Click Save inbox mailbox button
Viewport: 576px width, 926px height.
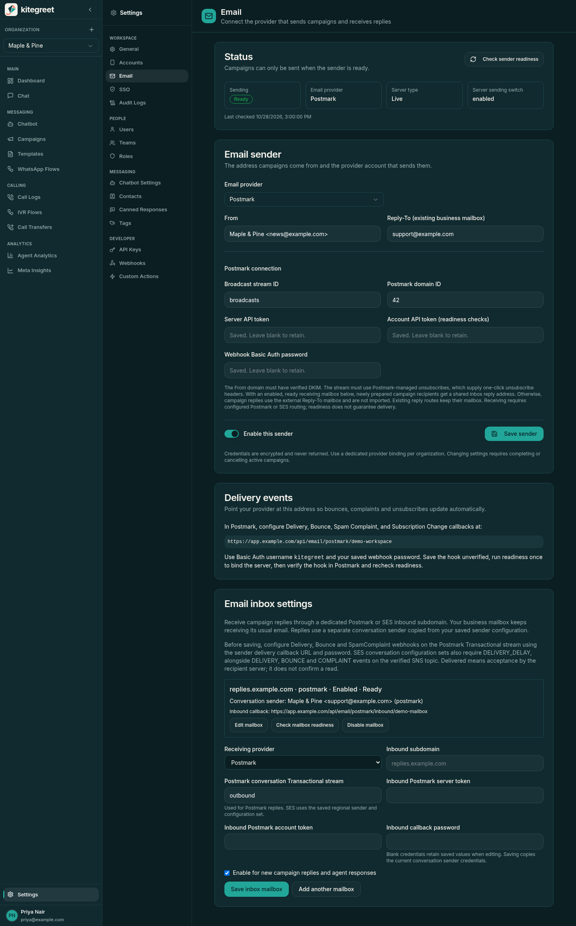pyautogui.click(x=256, y=889)
